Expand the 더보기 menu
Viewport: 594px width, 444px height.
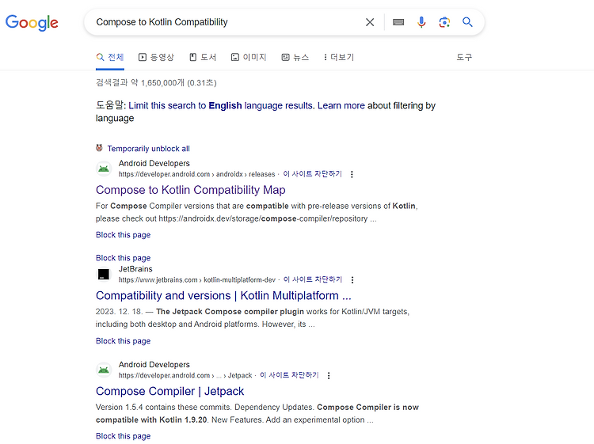(339, 57)
